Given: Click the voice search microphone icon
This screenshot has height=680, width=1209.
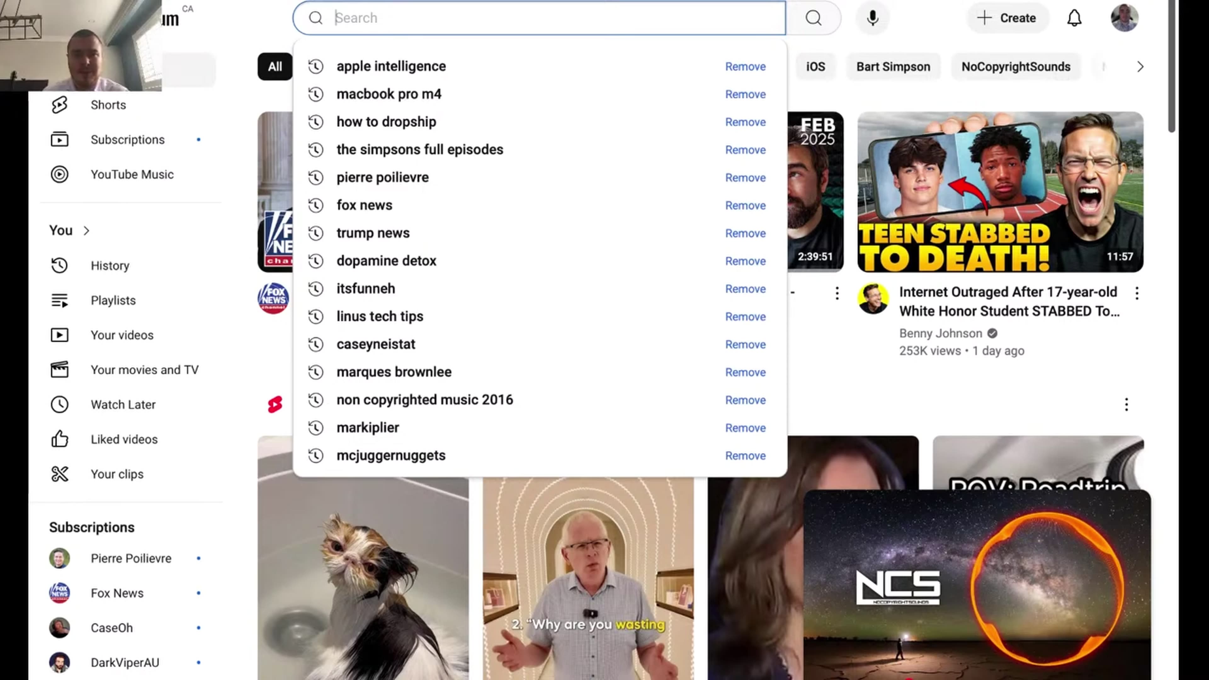Looking at the screenshot, I should [872, 18].
